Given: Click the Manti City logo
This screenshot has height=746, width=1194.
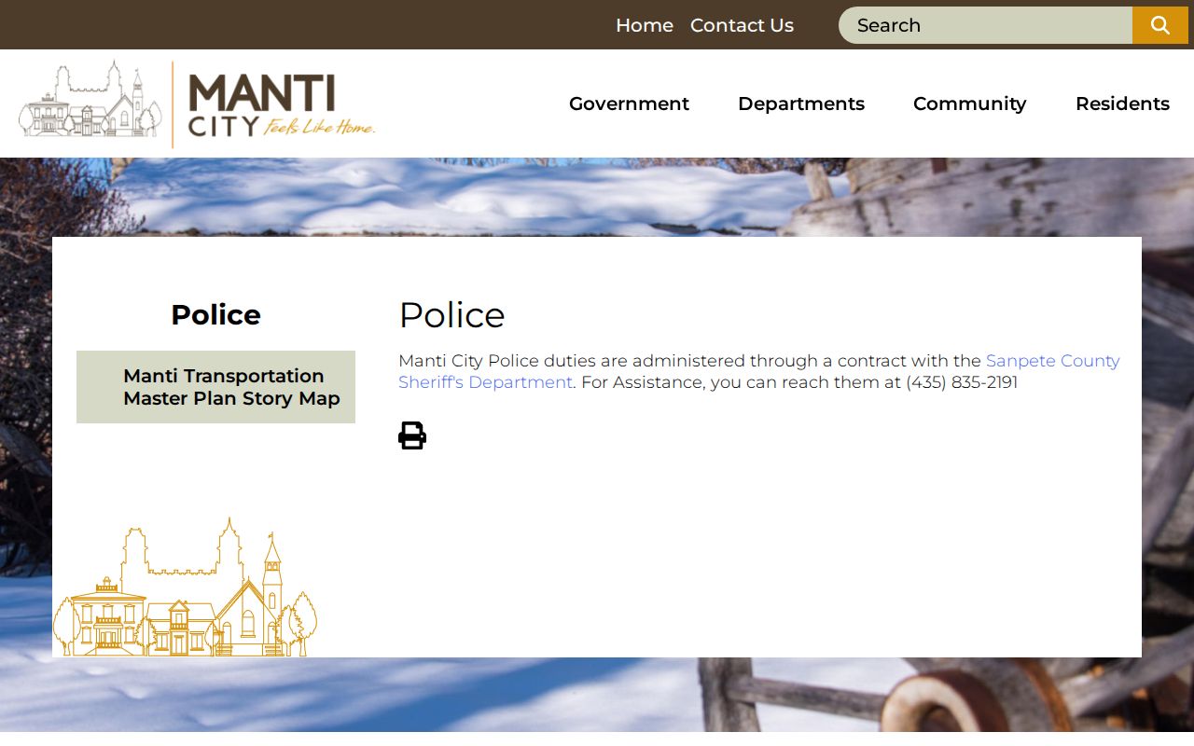Looking at the screenshot, I should [x=197, y=104].
